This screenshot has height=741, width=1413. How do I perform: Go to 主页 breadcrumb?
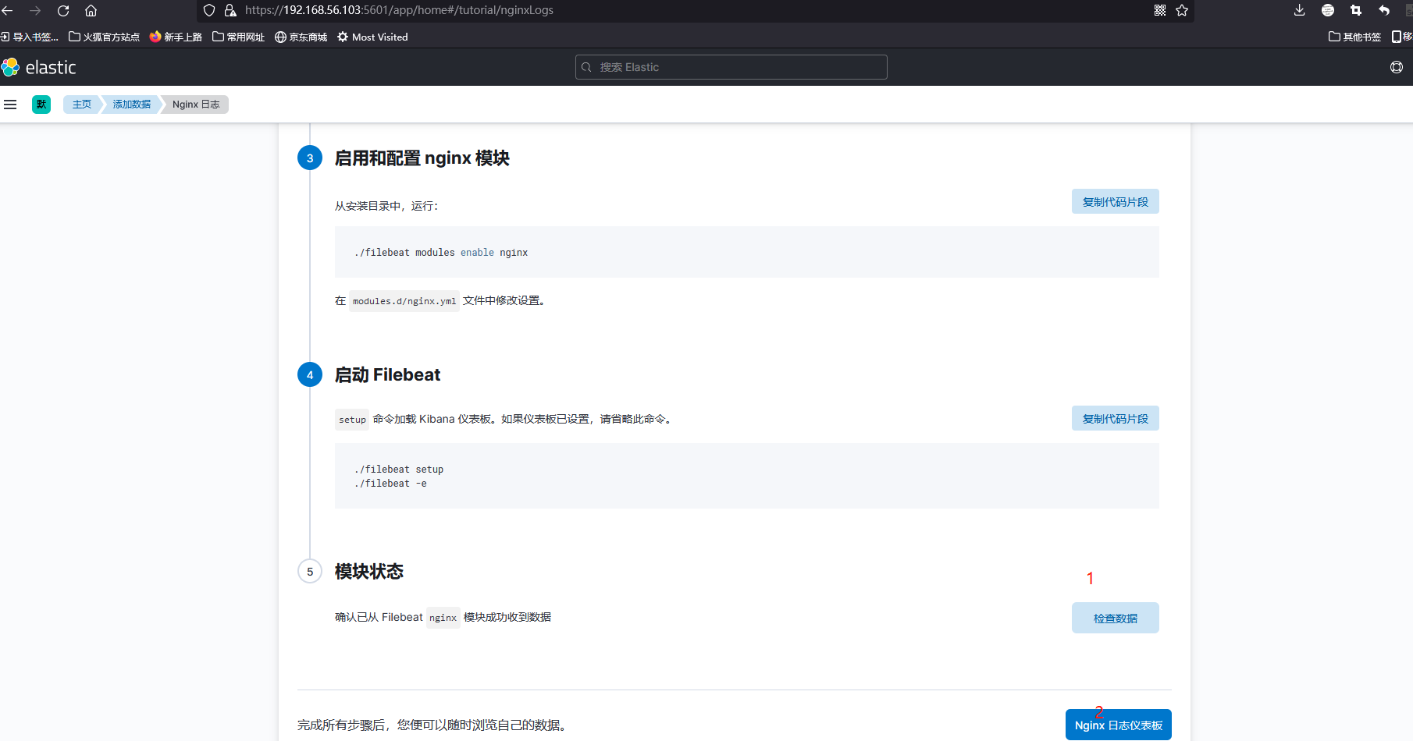(x=82, y=105)
